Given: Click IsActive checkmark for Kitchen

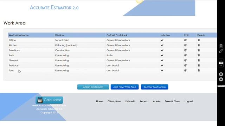Looking at the screenshot, I should [162, 45].
